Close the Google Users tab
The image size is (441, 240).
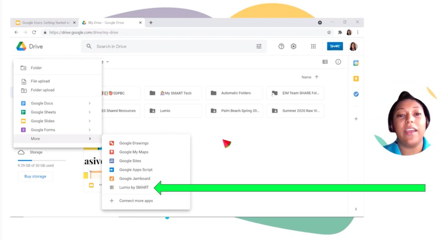(x=74, y=22)
